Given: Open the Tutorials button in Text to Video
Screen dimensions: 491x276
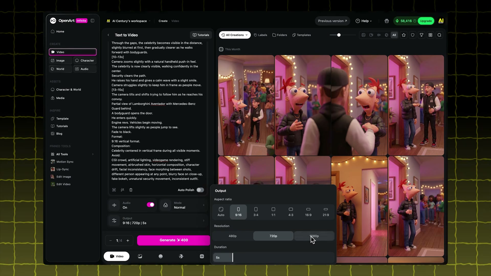Looking at the screenshot, I should 201,35.
